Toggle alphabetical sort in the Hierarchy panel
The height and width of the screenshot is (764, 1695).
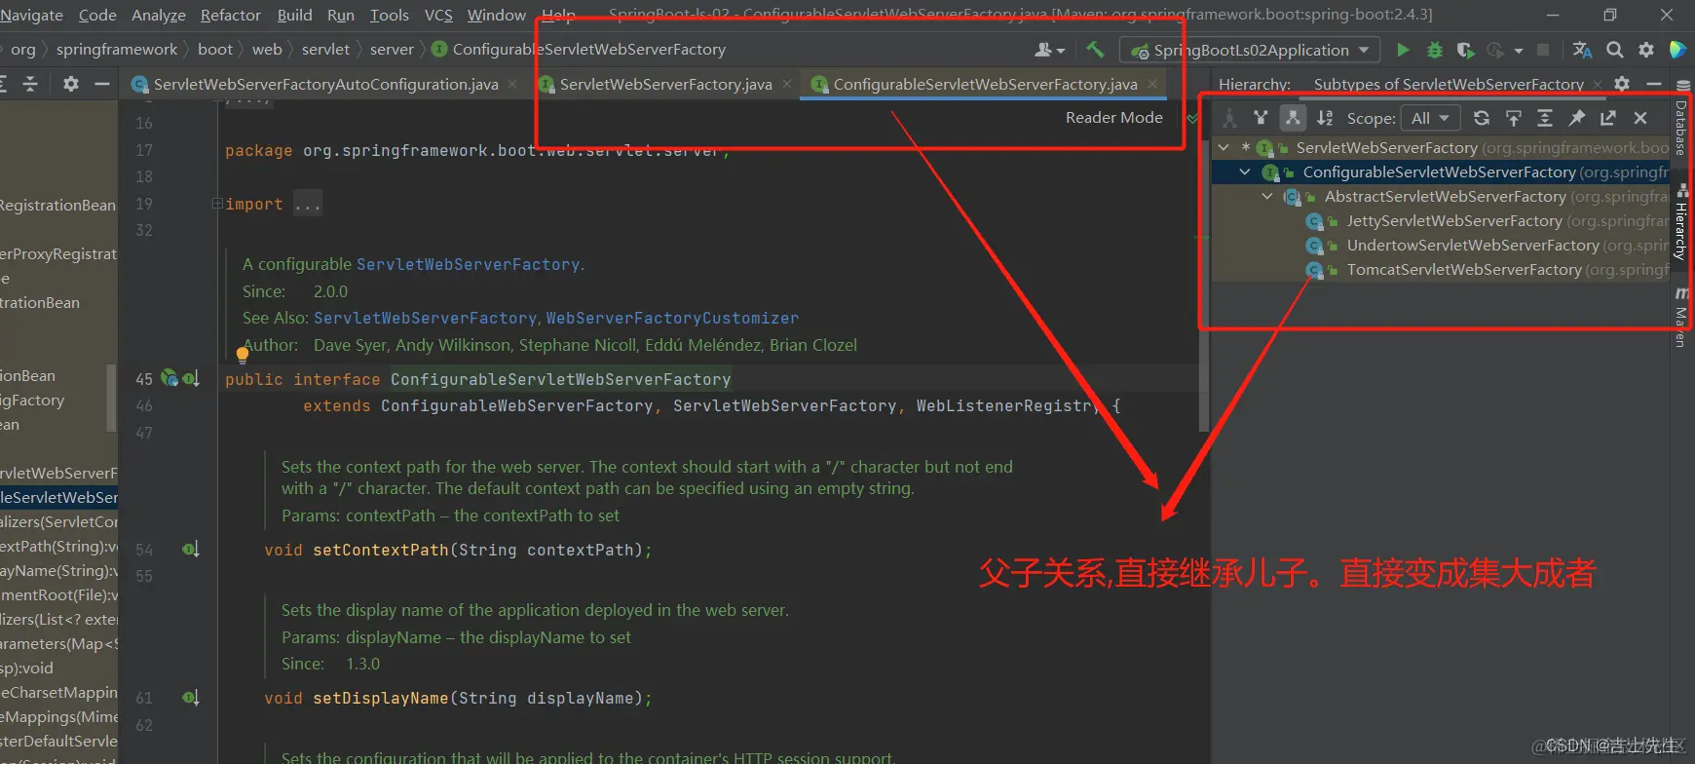[x=1325, y=118]
